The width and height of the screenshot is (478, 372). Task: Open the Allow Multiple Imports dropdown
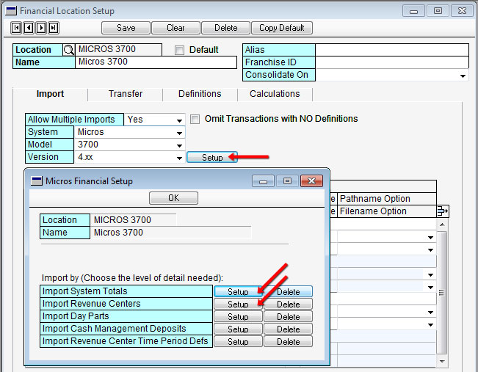click(x=179, y=120)
